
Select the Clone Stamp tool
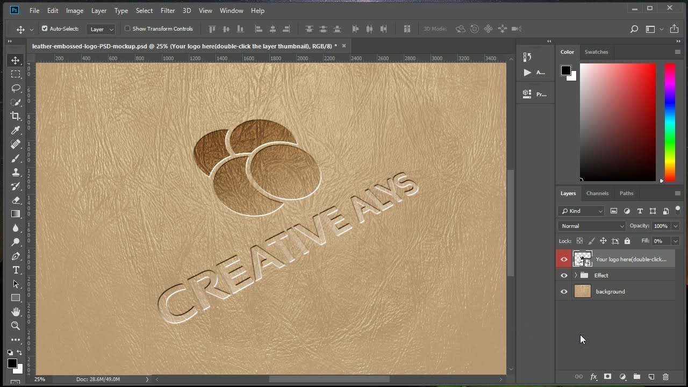(x=16, y=172)
